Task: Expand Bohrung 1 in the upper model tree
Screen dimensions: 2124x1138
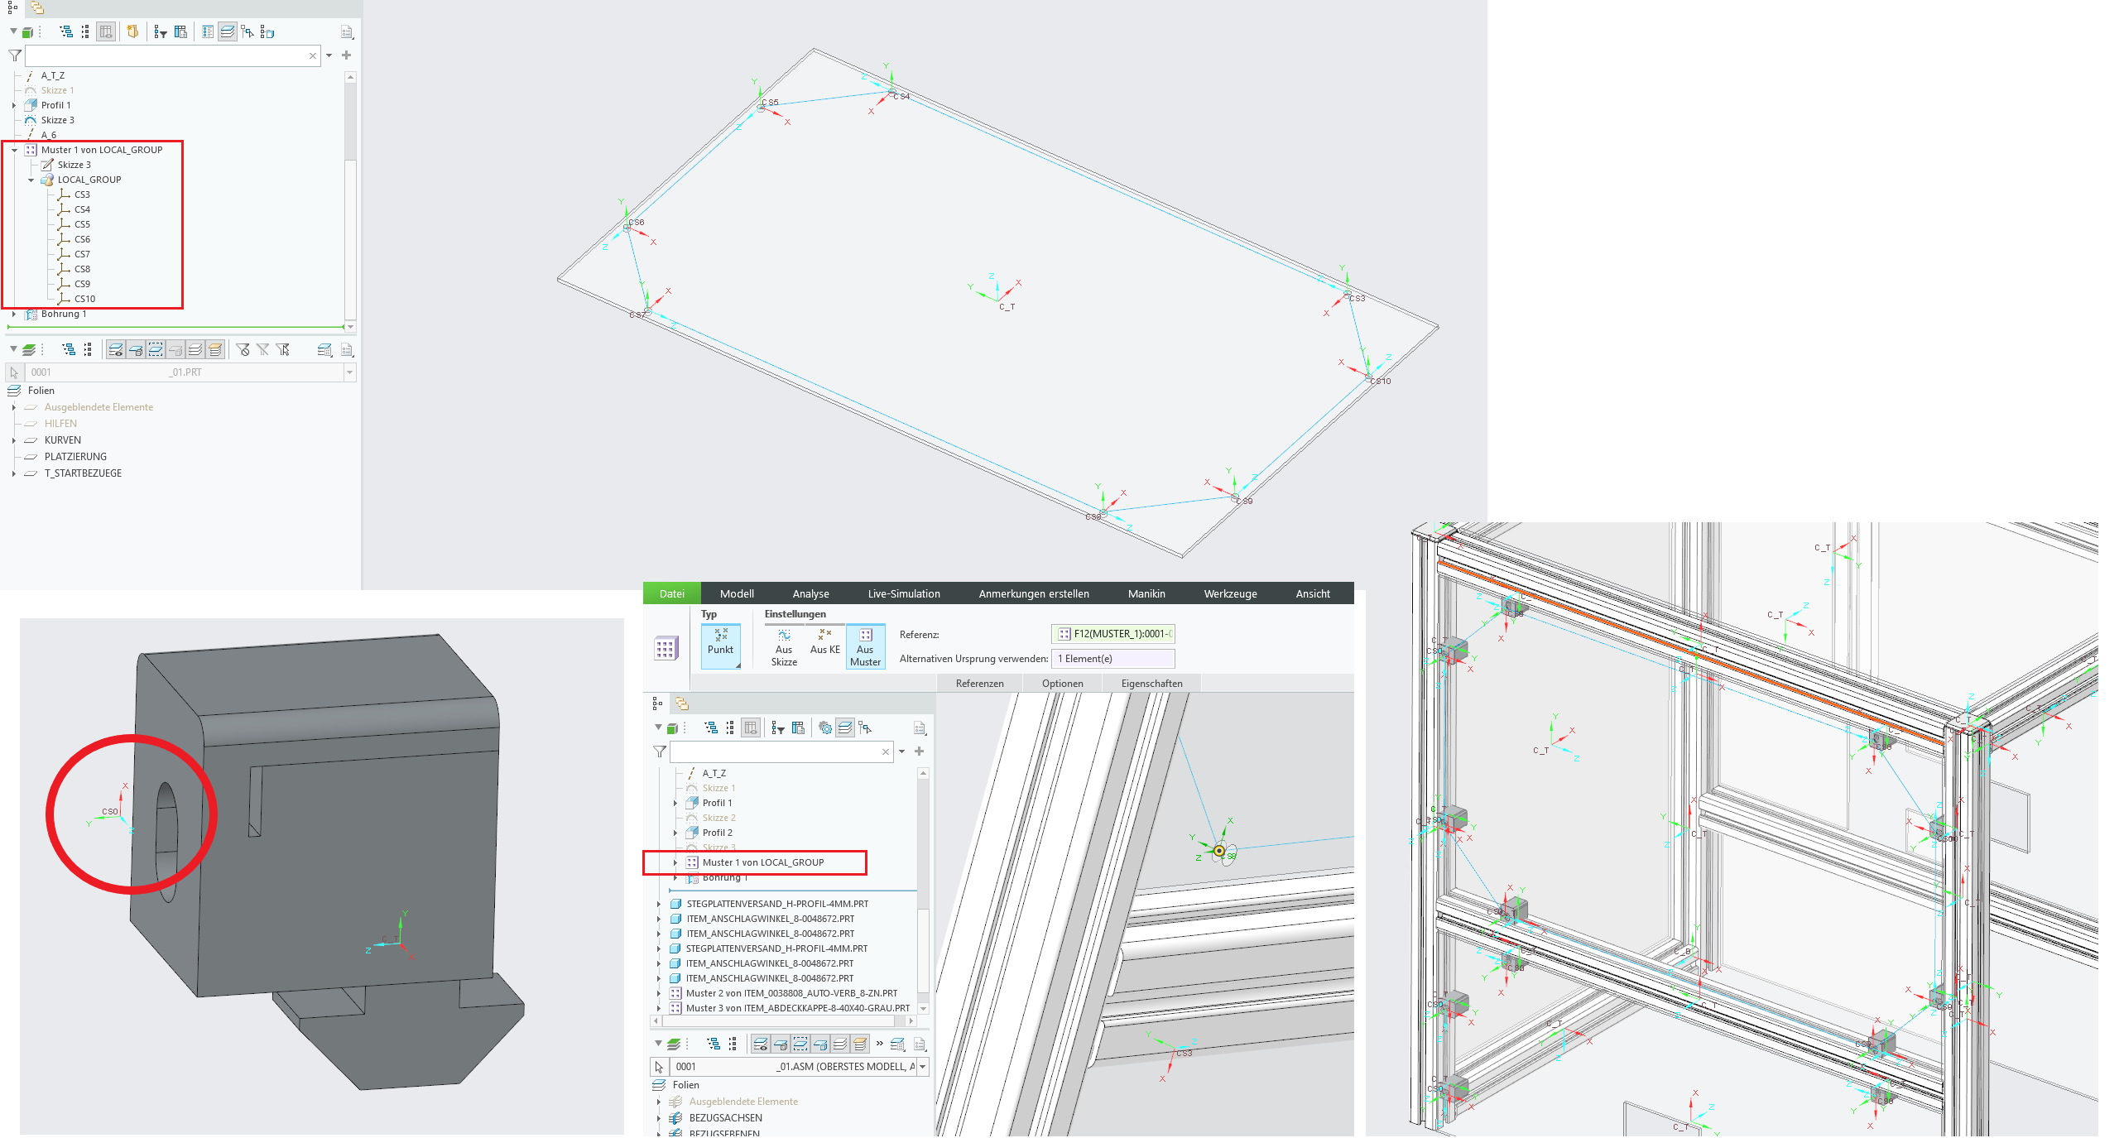Action: click(14, 314)
